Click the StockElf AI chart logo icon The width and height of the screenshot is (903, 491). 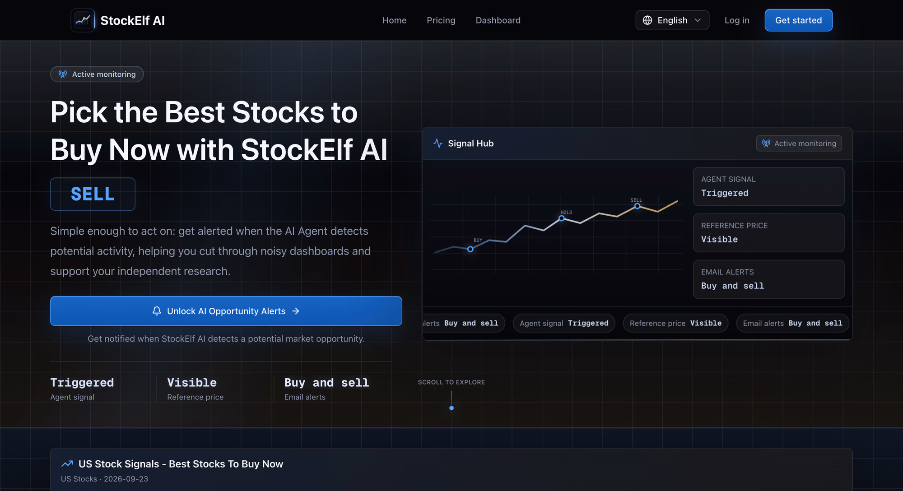(83, 20)
